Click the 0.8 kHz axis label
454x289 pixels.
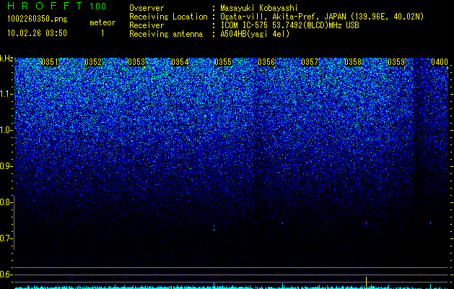[6, 202]
